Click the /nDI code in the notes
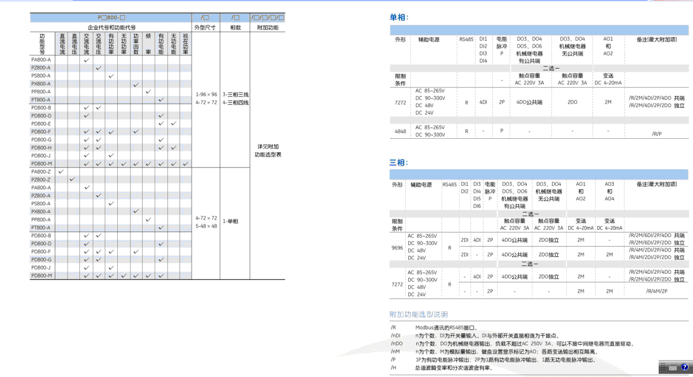693x377 pixels. [396, 336]
